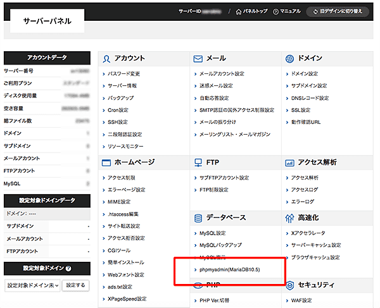
Task: Open エラーログ
Action: click(303, 202)
